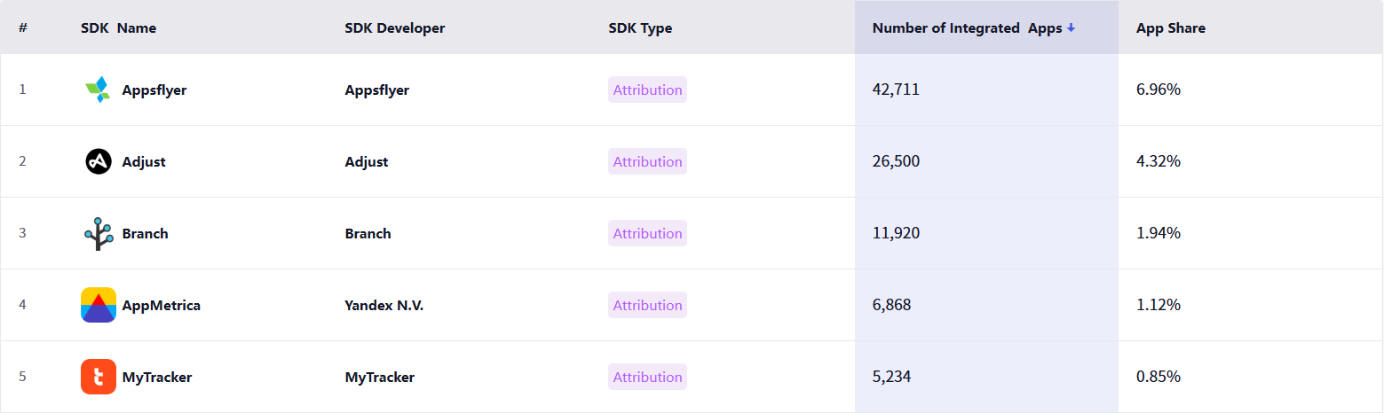This screenshot has height=413, width=1384.
Task: Select the MyTracker developer name
Action: click(380, 377)
